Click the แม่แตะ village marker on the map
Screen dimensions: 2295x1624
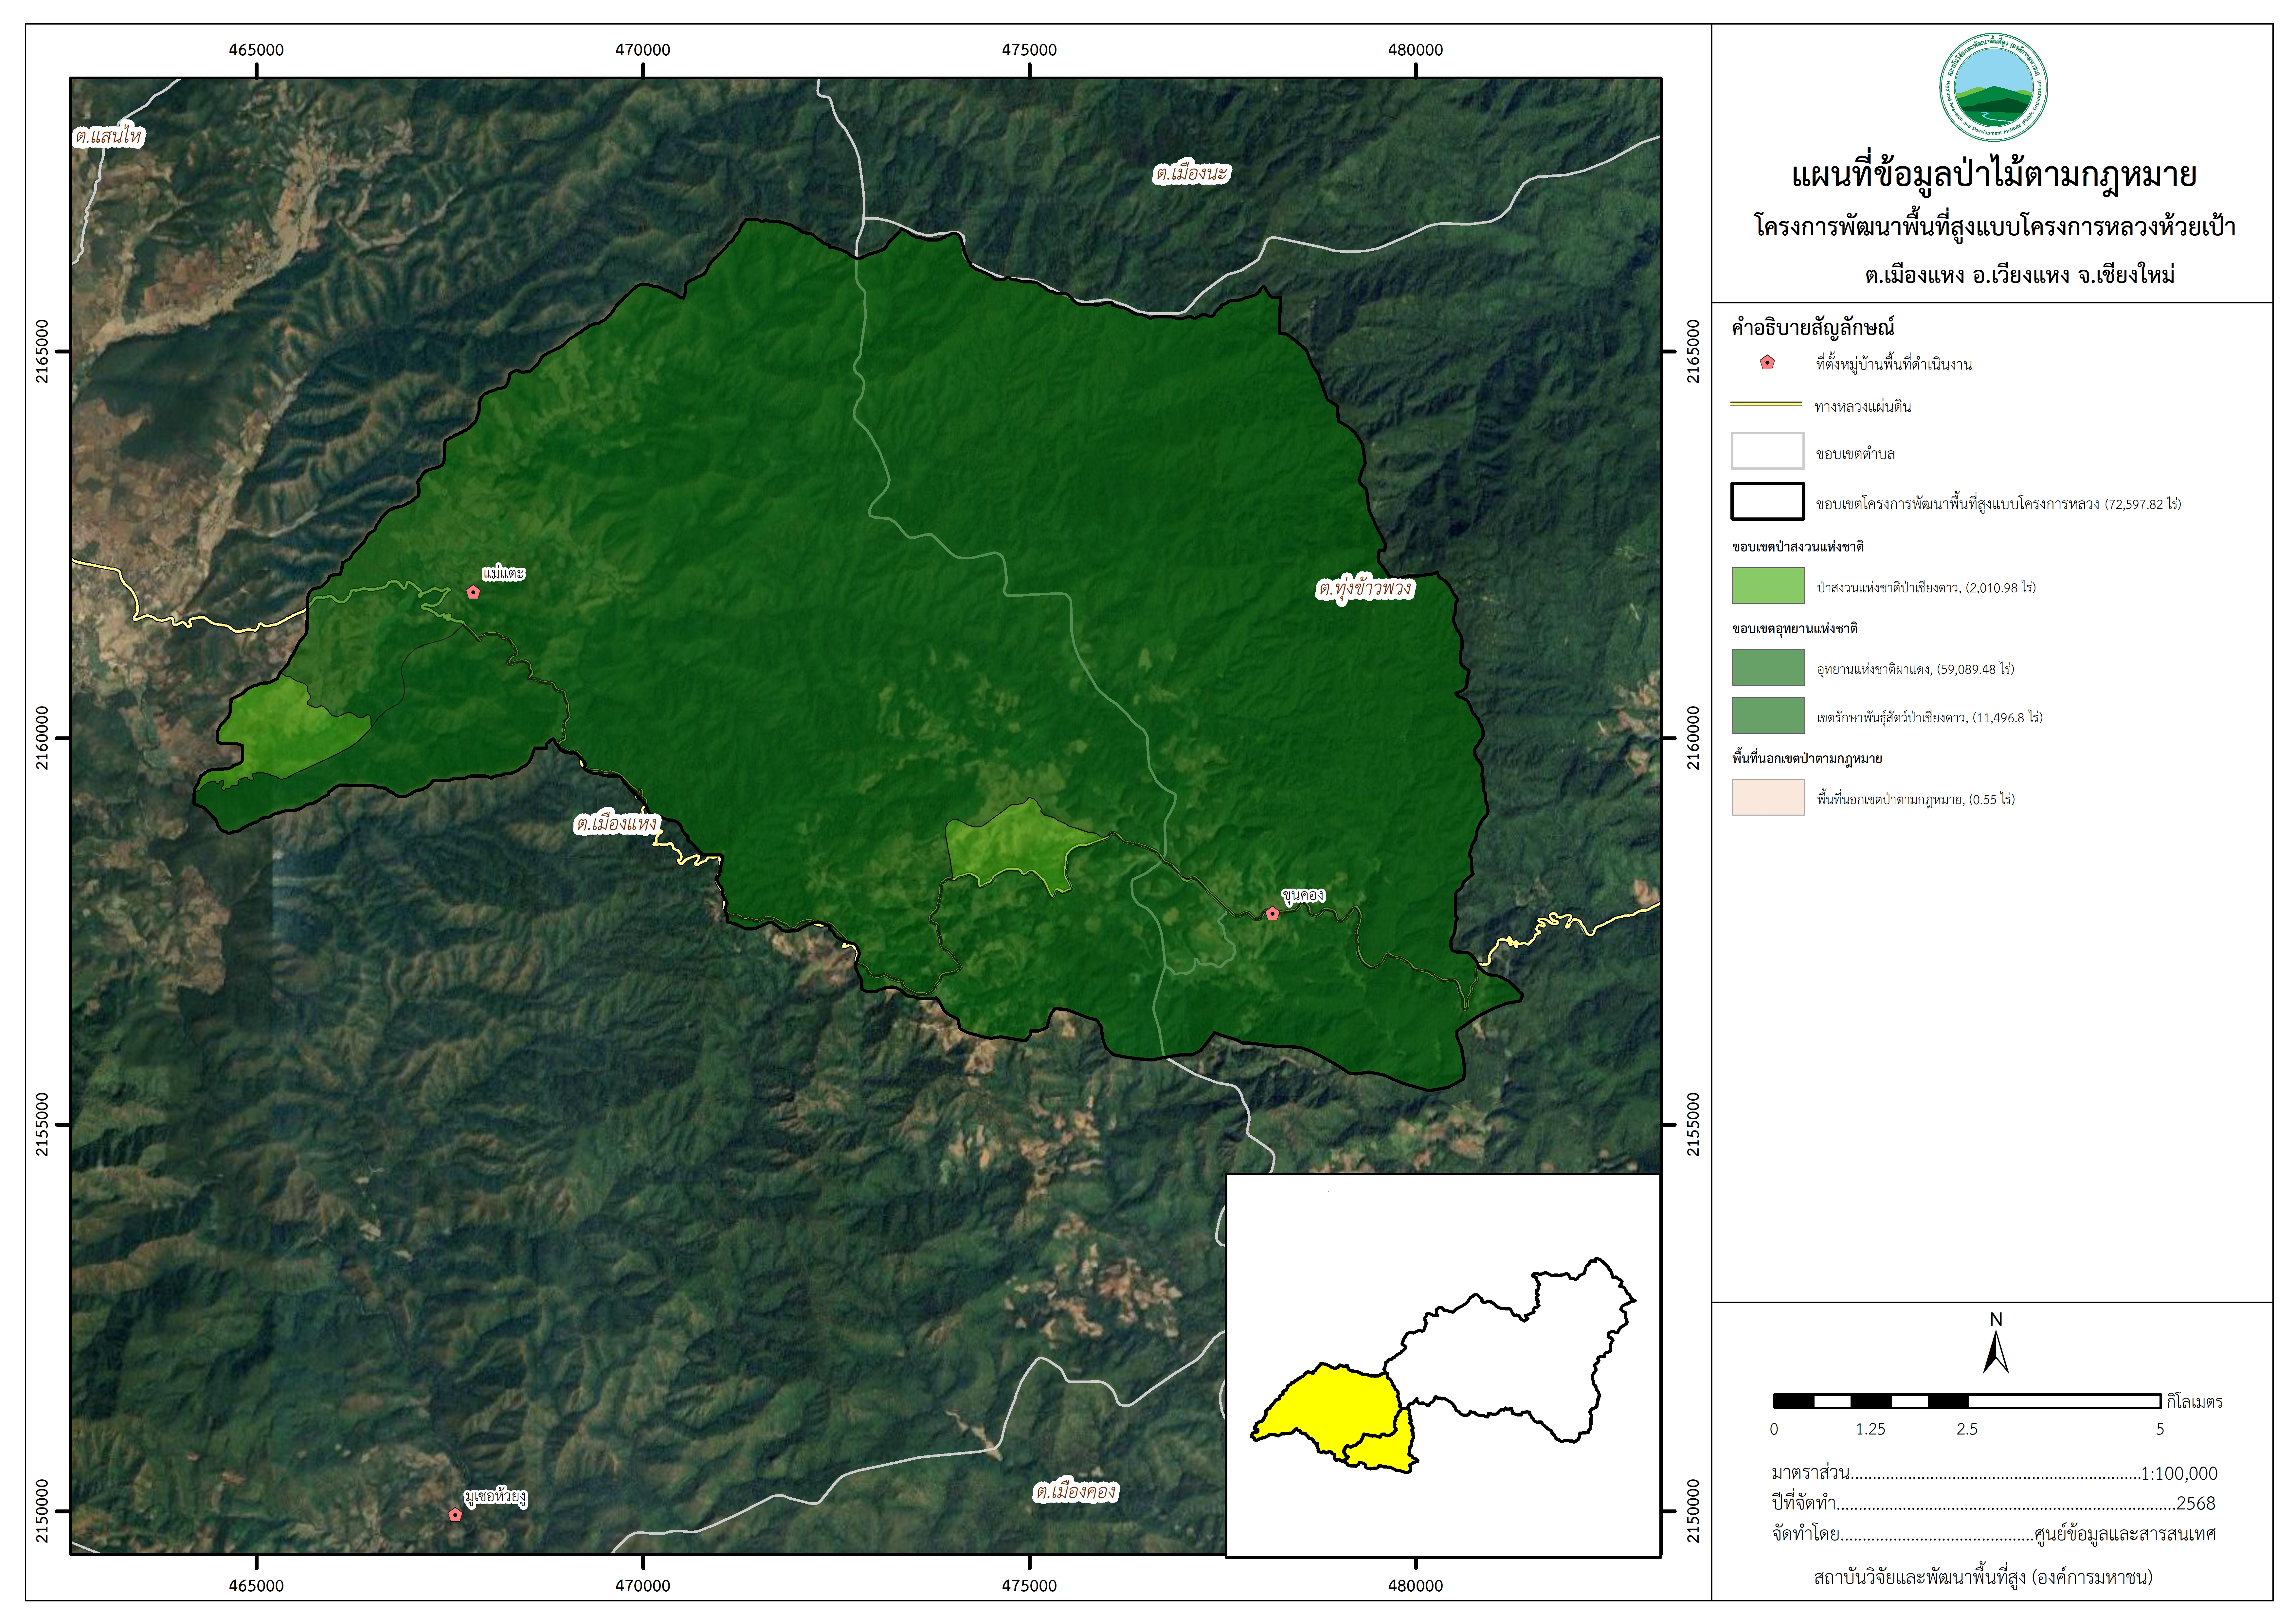coord(473,592)
